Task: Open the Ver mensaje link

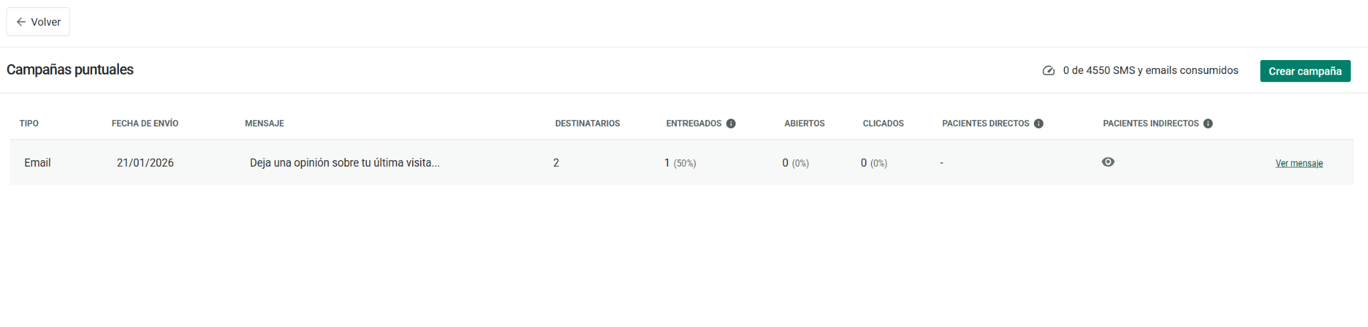Action: pos(1299,163)
